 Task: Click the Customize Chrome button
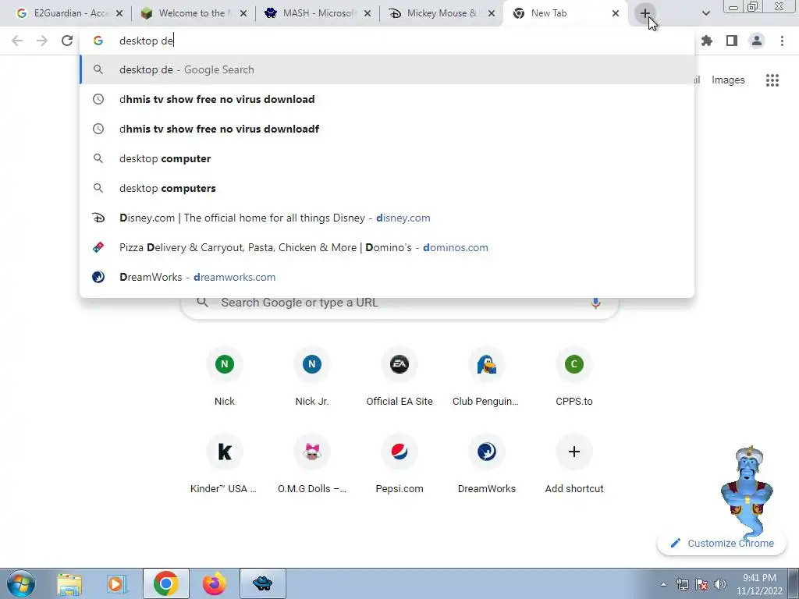722,543
